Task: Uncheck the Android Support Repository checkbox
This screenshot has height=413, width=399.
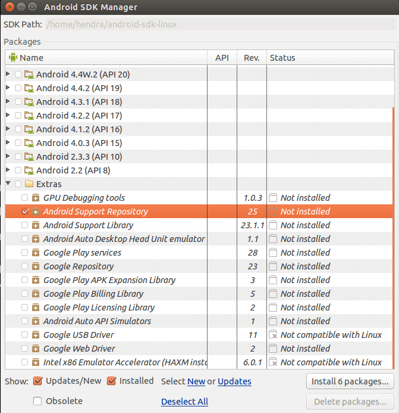Action: pyautogui.click(x=25, y=211)
